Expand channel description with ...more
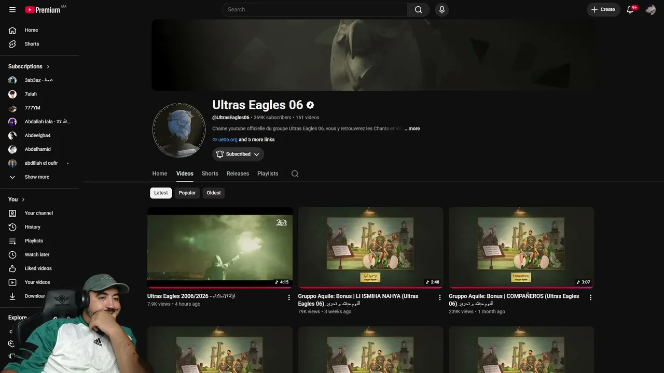The image size is (664, 373). pos(412,128)
